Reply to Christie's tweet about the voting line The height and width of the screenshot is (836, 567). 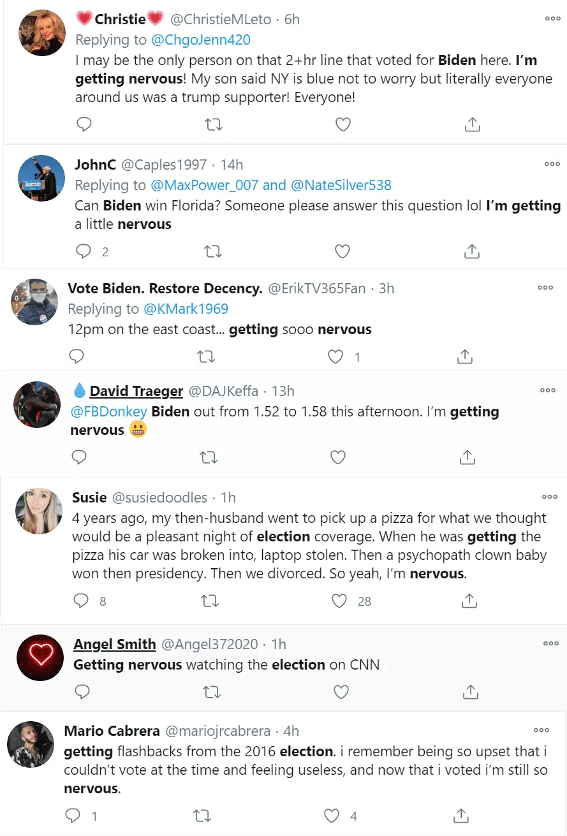pyautogui.click(x=84, y=124)
